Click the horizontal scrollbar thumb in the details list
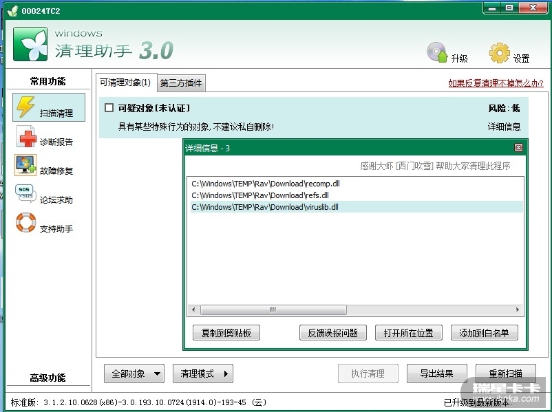 273,310
